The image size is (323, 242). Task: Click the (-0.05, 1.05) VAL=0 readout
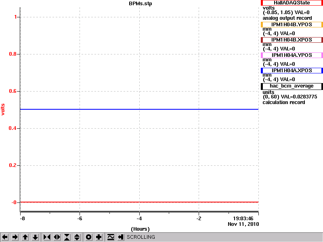tap(286, 13)
